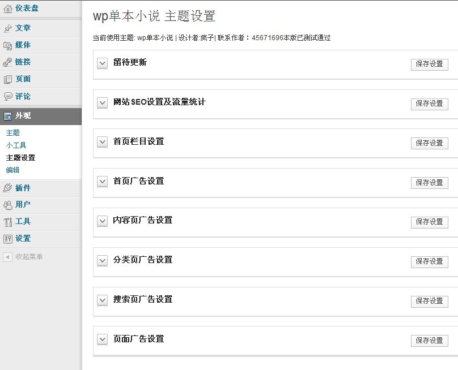Click the Comments (评论) bubble icon

[x=7, y=97]
